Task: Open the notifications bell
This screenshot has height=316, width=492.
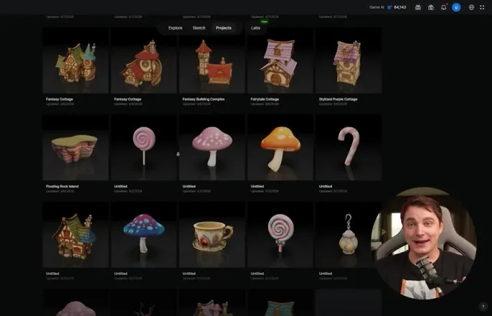Action: point(444,7)
